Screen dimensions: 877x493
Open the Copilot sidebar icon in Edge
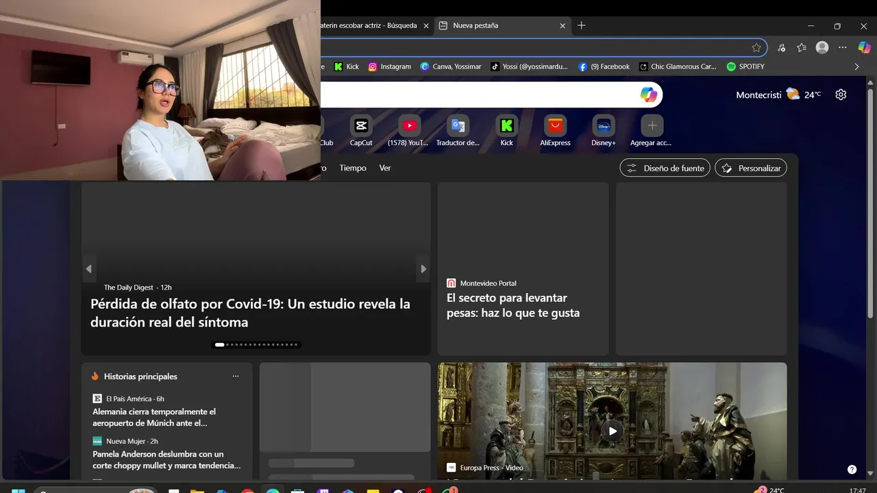pos(864,47)
